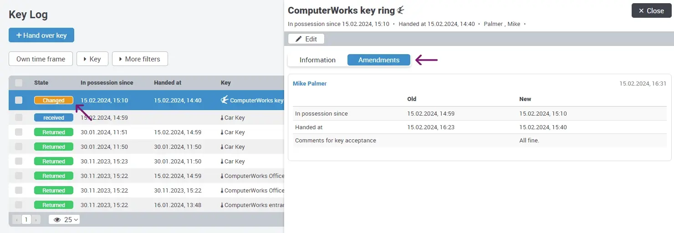This screenshot has height=233, width=674.
Task: Click key ring icon in ComputerWorks key row
Action: click(x=225, y=100)
